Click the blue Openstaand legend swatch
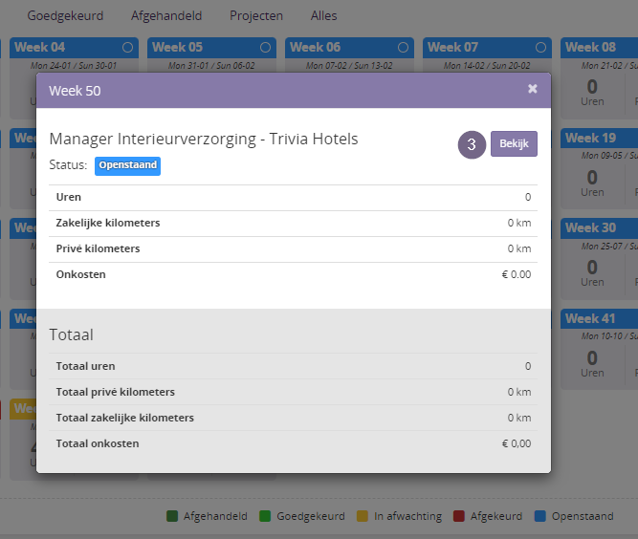This screenshot has width=638, height=539. (539, 516)
